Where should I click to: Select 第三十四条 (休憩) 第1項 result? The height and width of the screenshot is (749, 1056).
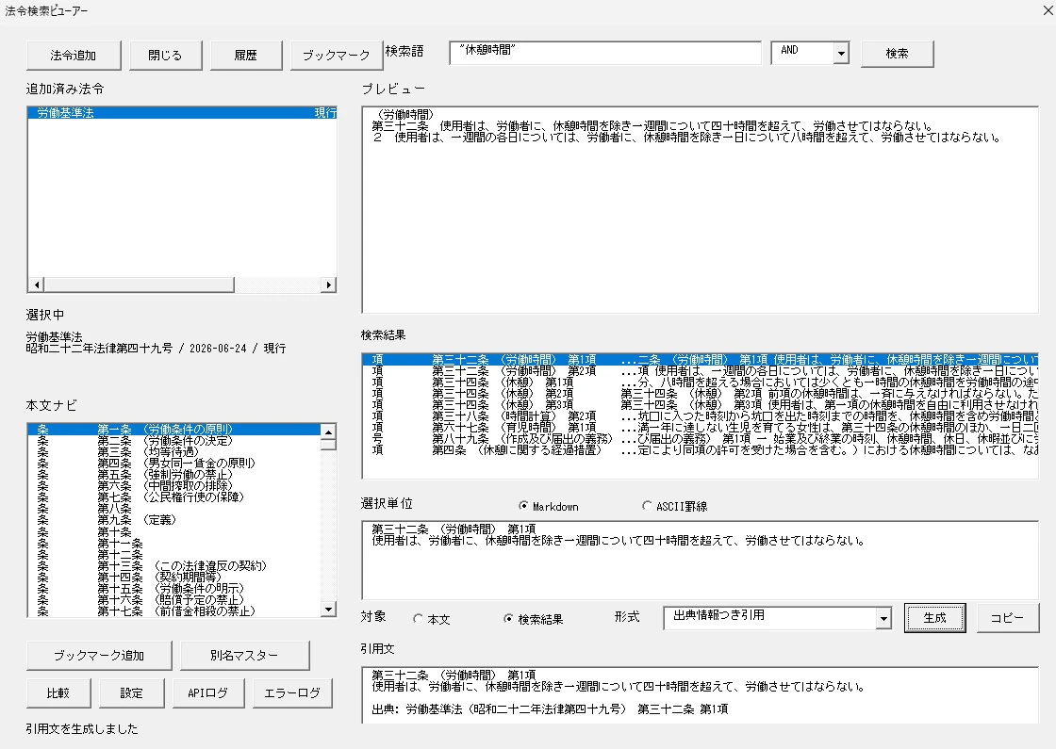pos(701,383)
